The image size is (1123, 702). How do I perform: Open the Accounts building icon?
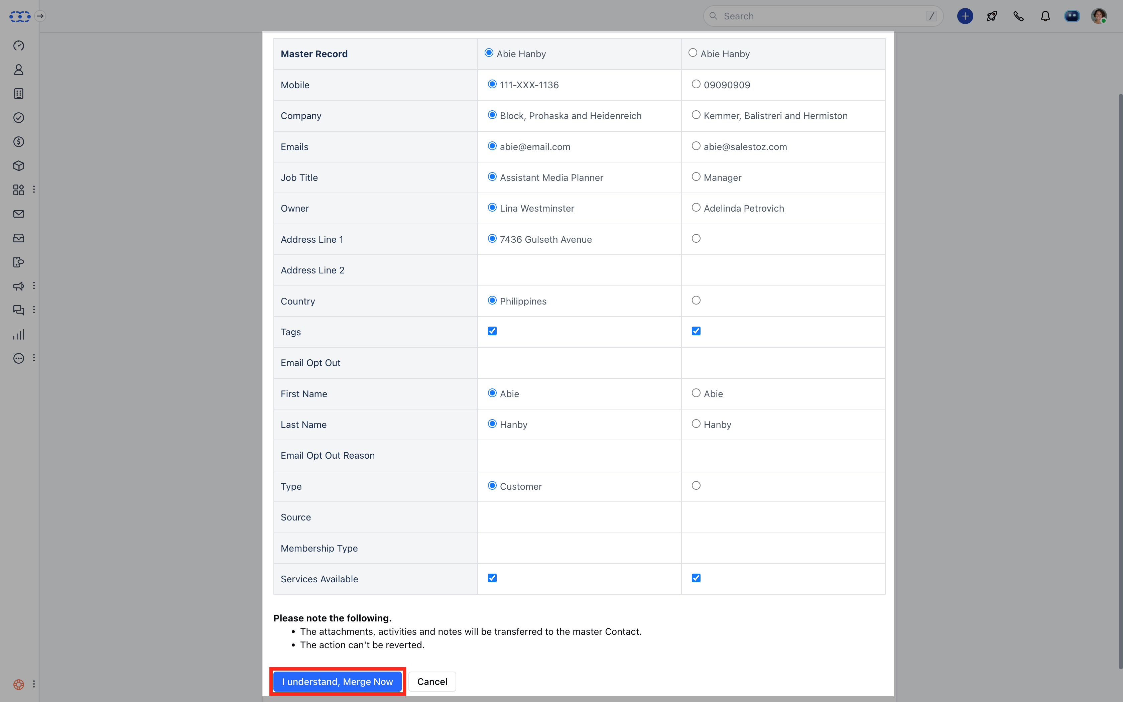(x=19, y=94)
